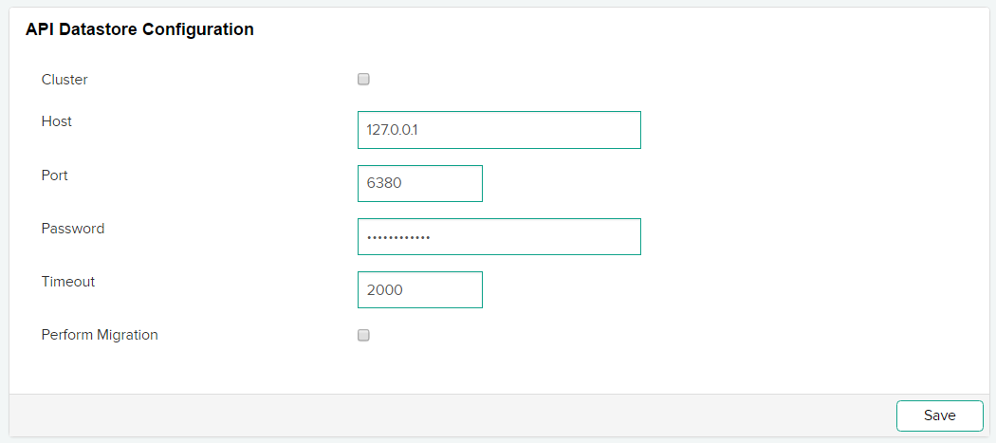Focus the Host input field

click(499, 130)
